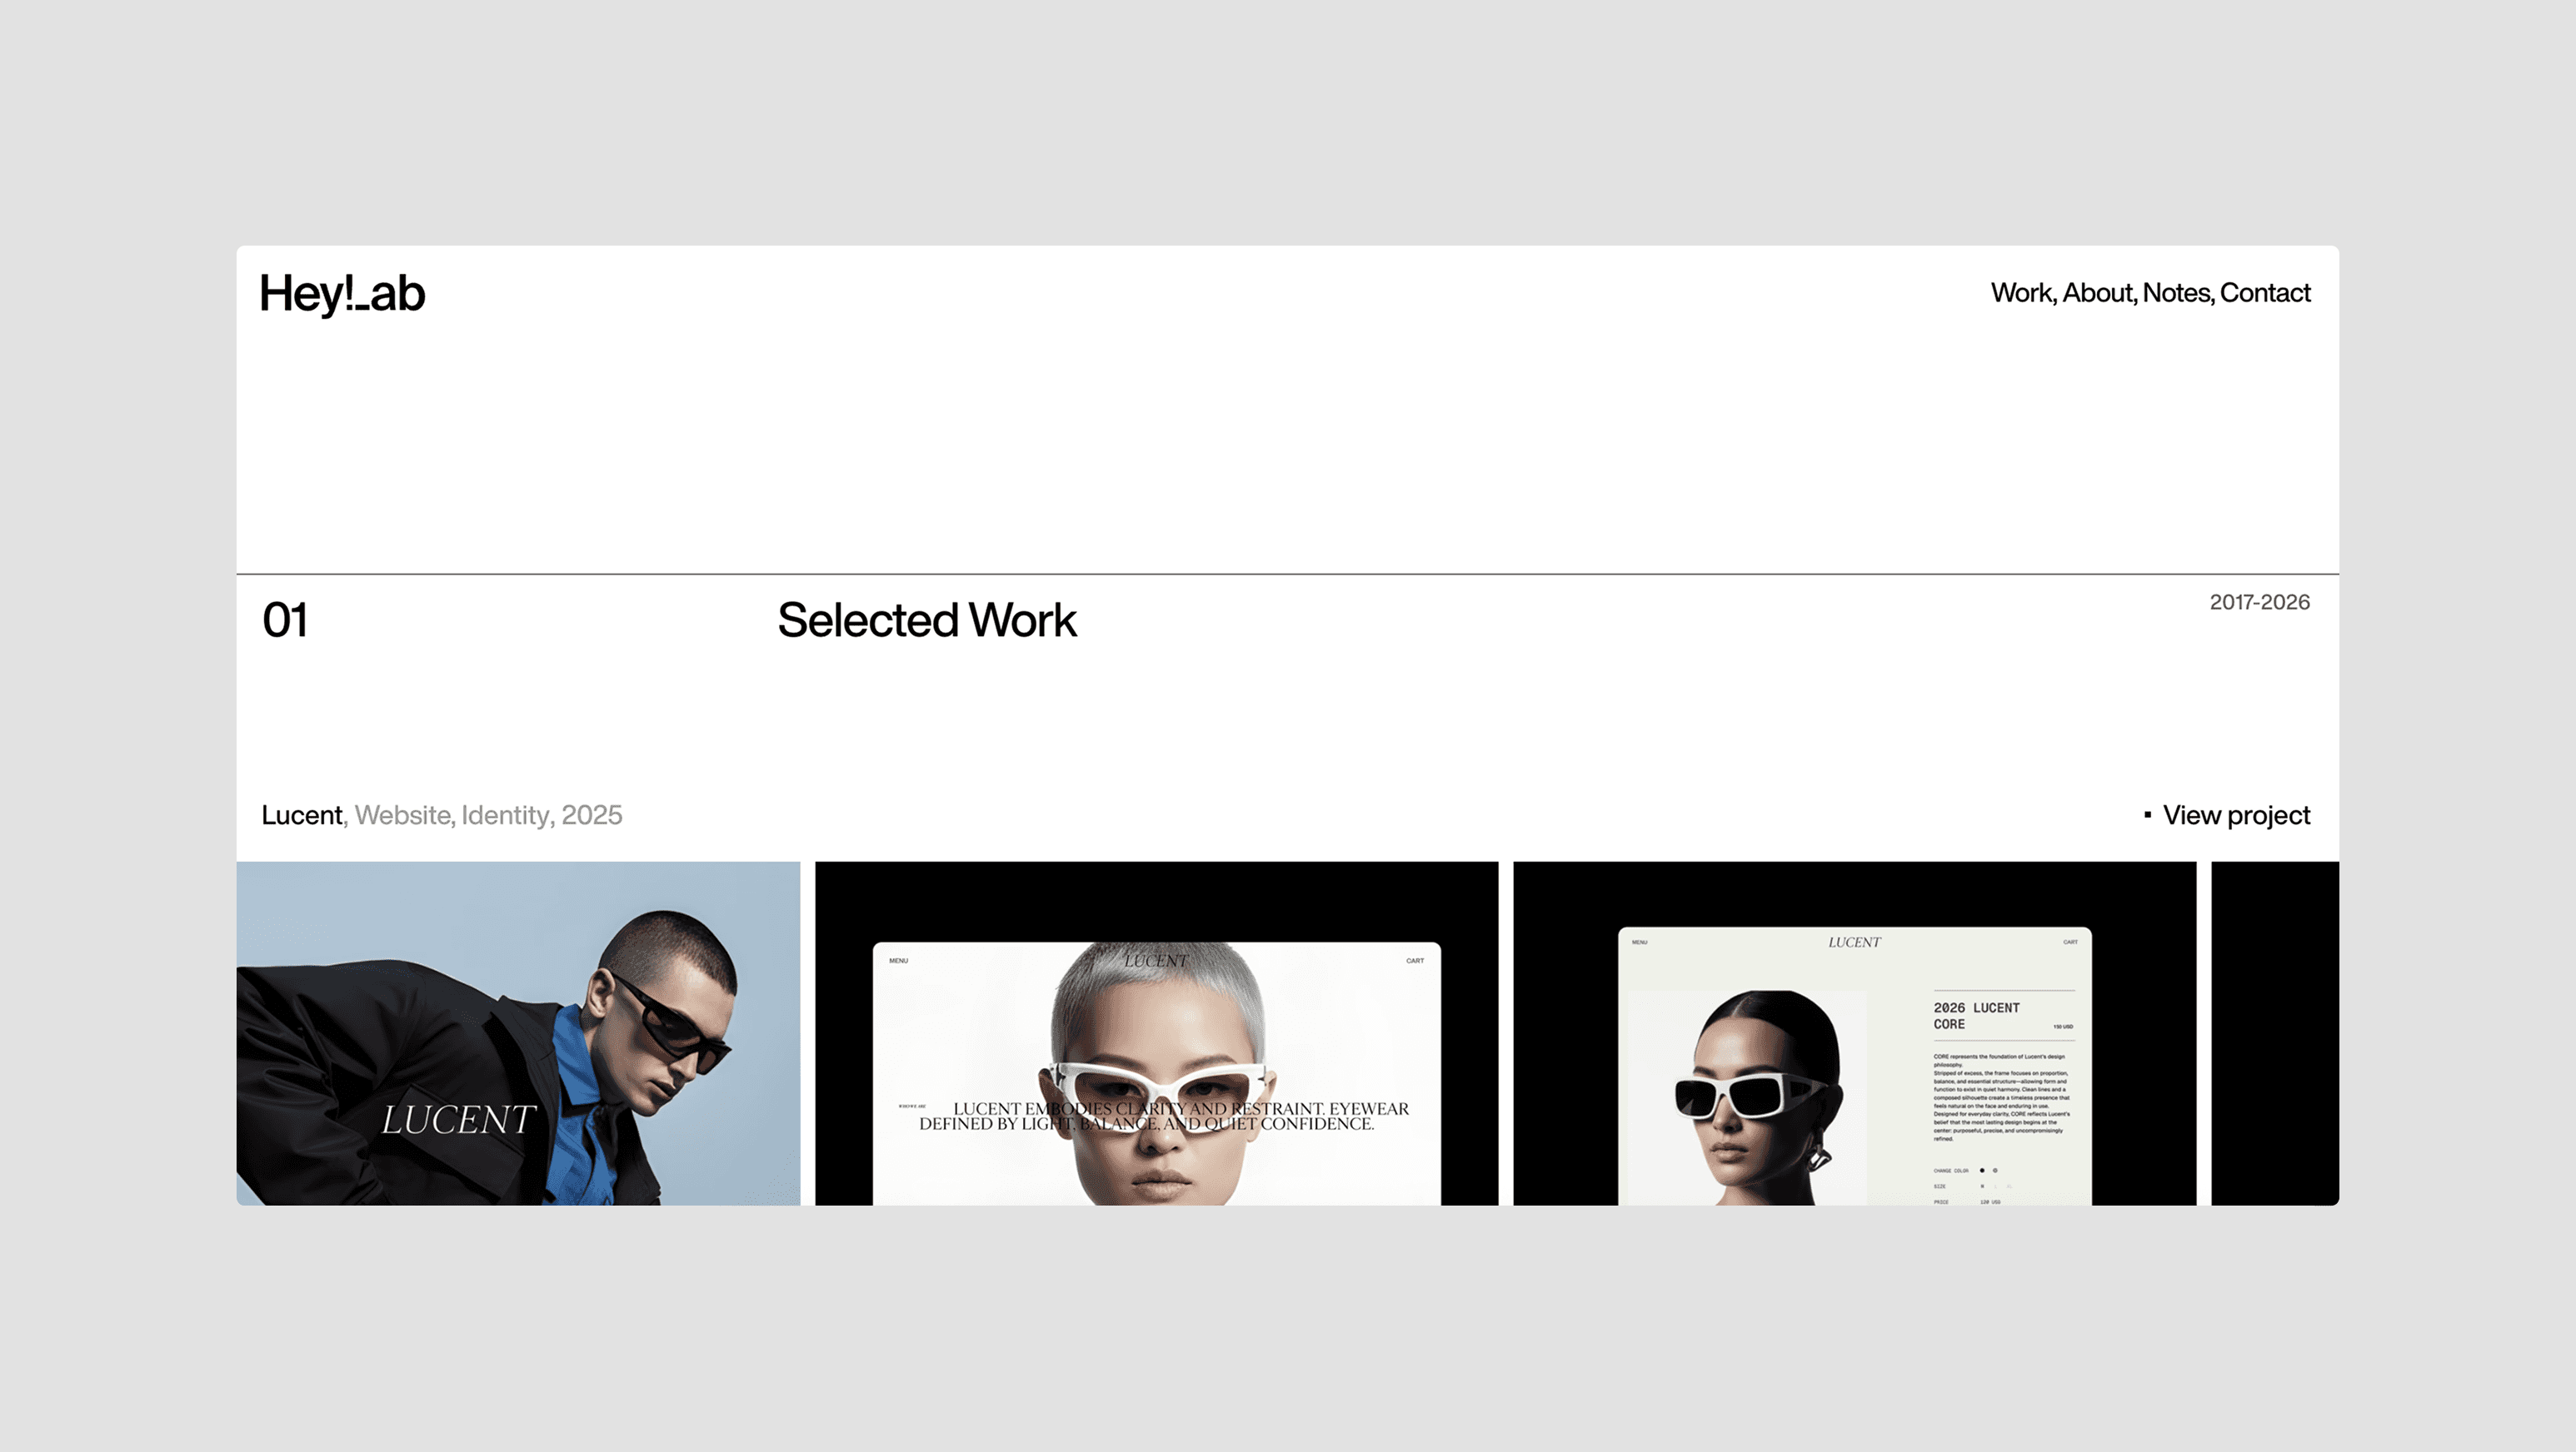Click the partially visible fourth black thumbnail
Screen dimensions: 2576x1452
tap(2274, 1032)
